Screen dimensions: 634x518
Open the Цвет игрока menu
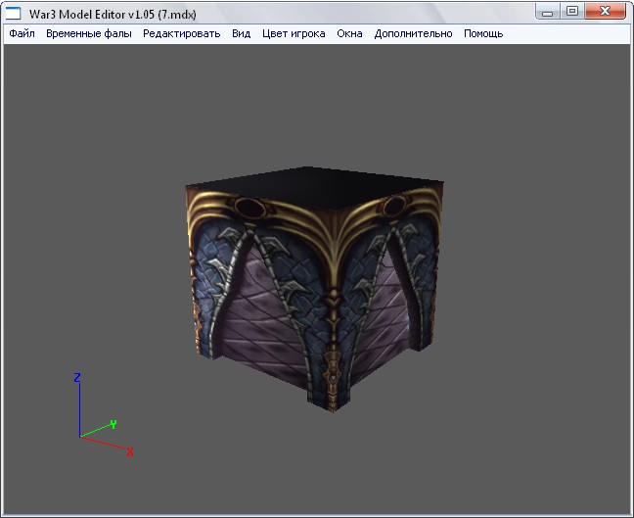(x=294, y=33)
